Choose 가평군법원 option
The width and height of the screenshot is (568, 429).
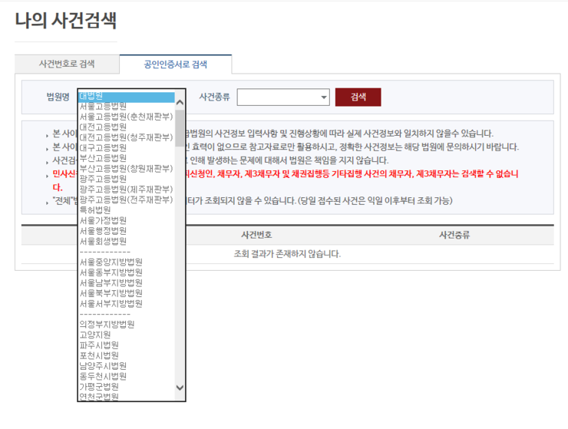(127, 387)
